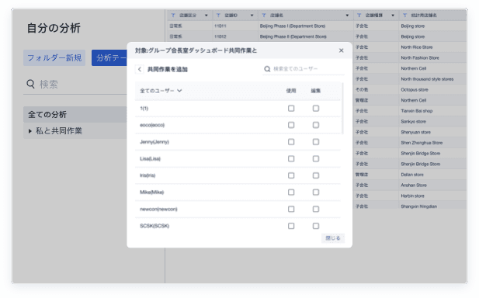
Task: Click the SCSK(SCSK) user name
Action: pyautogui.click(x=154, y=226)
